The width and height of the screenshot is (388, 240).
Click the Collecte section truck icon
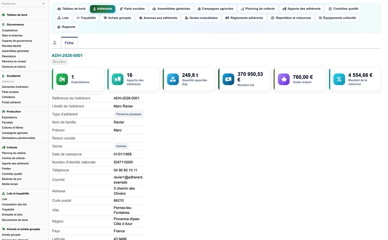[x=3, y=147]
